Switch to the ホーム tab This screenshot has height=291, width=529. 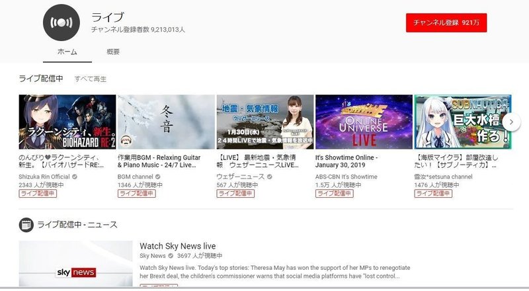click(x=67, y=52)
